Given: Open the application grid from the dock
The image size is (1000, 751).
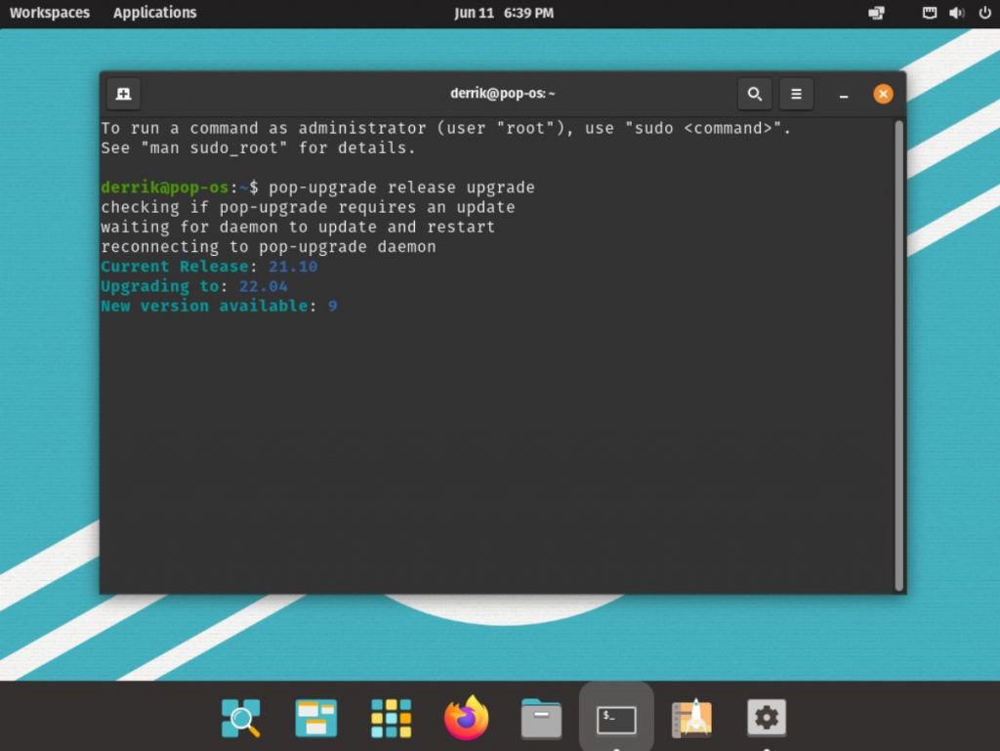Looking at the screenshot, I should click(x=390, y=716).
